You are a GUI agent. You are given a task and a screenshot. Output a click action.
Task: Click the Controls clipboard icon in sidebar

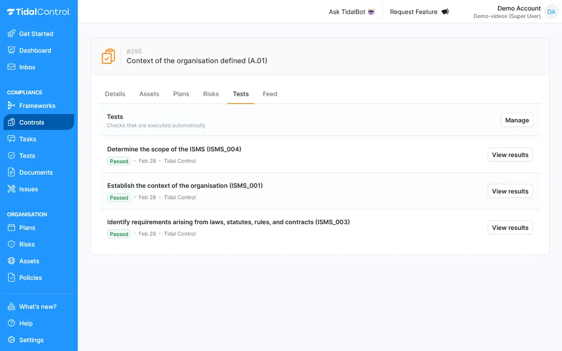coord(11,122)
